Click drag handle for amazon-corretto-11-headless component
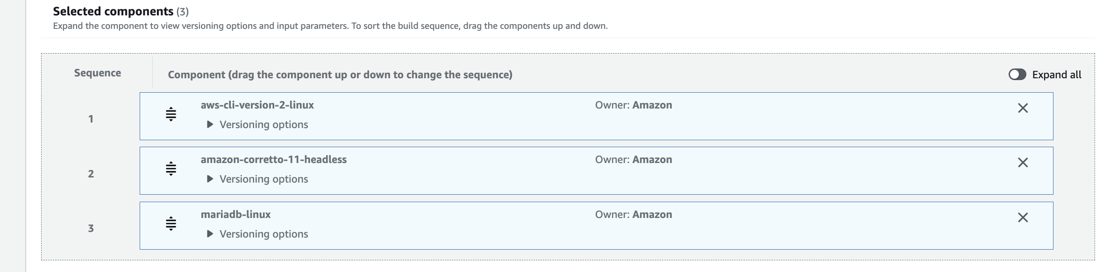This screenshot has height=272, width=1110. [171, 169]
